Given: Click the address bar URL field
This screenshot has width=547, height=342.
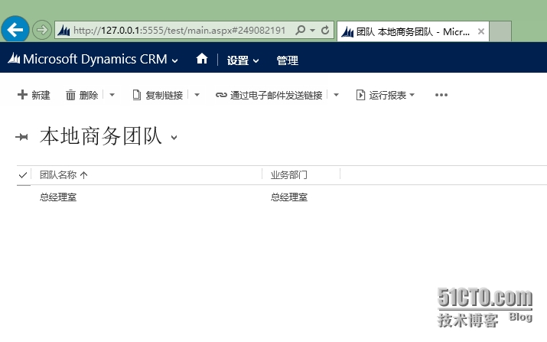Looking at the screenshot, I should pyautogui.click(x=179, y=31).
